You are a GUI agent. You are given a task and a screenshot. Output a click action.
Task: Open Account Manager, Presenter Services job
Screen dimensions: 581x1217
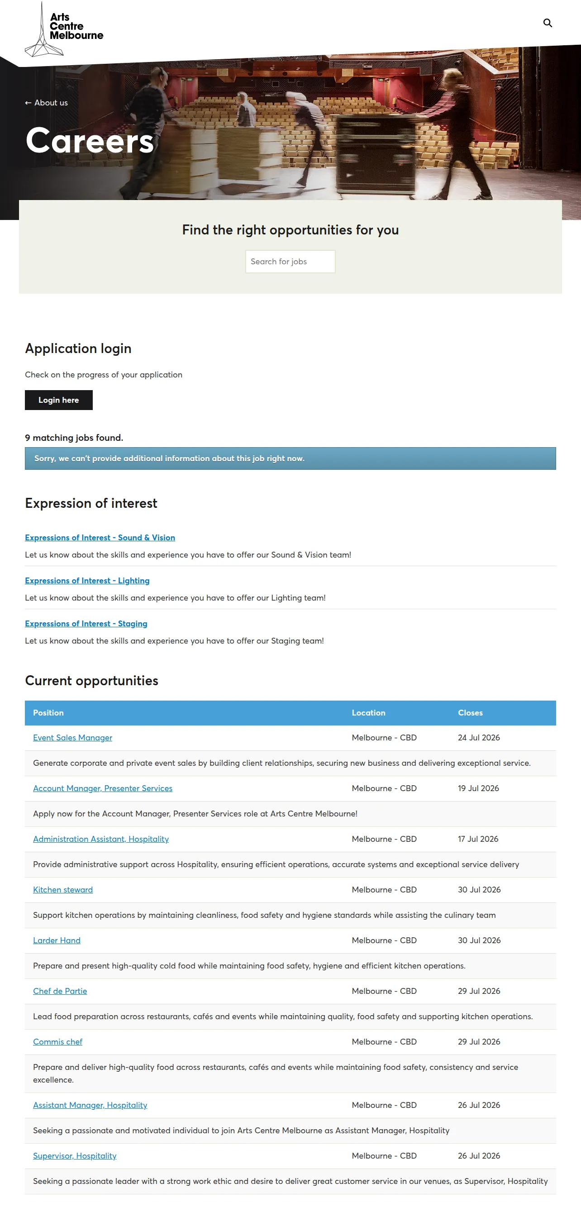tap(103, 788)
